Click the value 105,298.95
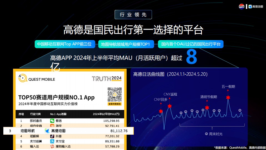 pos(111,121)
